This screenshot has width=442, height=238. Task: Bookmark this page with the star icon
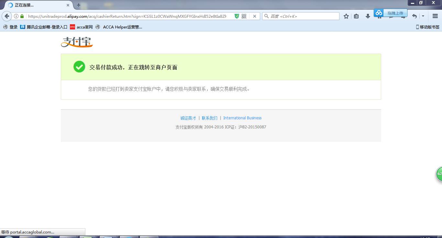(346, 16)
